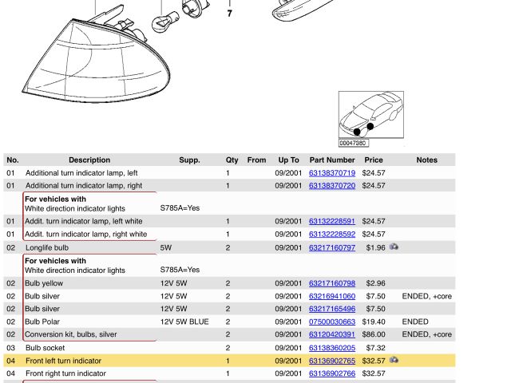511x383 pixels.
Task: Select Bulb yellow part number 63217160798
Action: [x=331, y=283]
